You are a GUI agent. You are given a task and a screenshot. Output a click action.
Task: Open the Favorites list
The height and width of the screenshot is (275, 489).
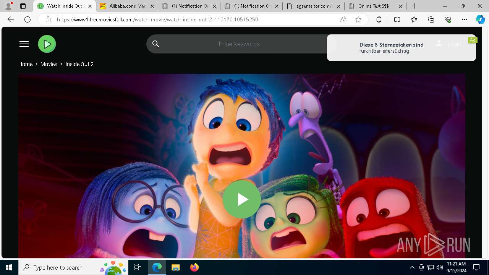[x=414, y=19]
